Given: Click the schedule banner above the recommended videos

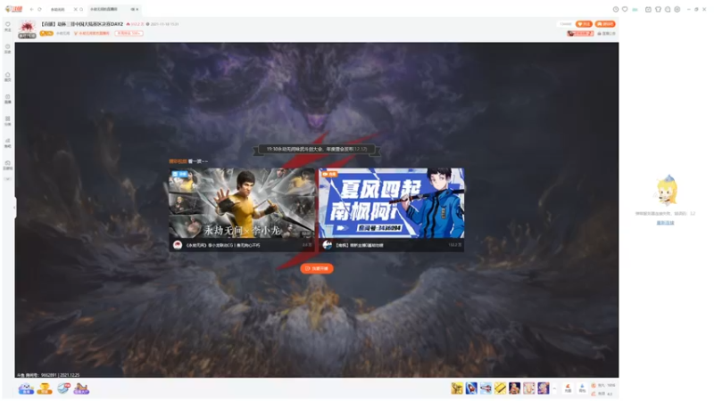Looking at the screenshot, I should pyautogui.click(x=317, y=149).
